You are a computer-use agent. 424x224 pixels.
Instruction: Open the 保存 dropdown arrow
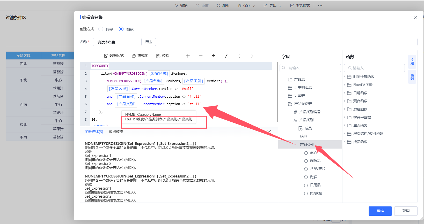point(254,6)
